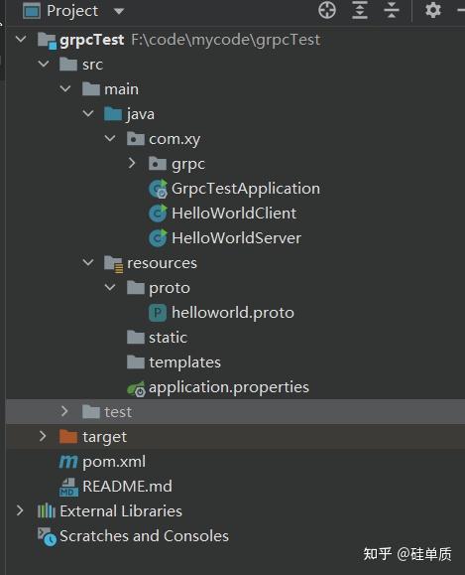Collapse the src folder chevron
Viewport: 465px width, 575px height.
click(x=44, y=64)
